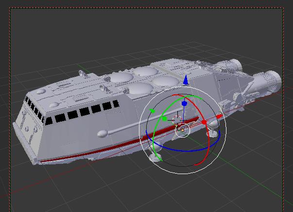Click the green Y-axis arrow tip
The height and width of the screenshot is (212, 293).
[152, 111]
